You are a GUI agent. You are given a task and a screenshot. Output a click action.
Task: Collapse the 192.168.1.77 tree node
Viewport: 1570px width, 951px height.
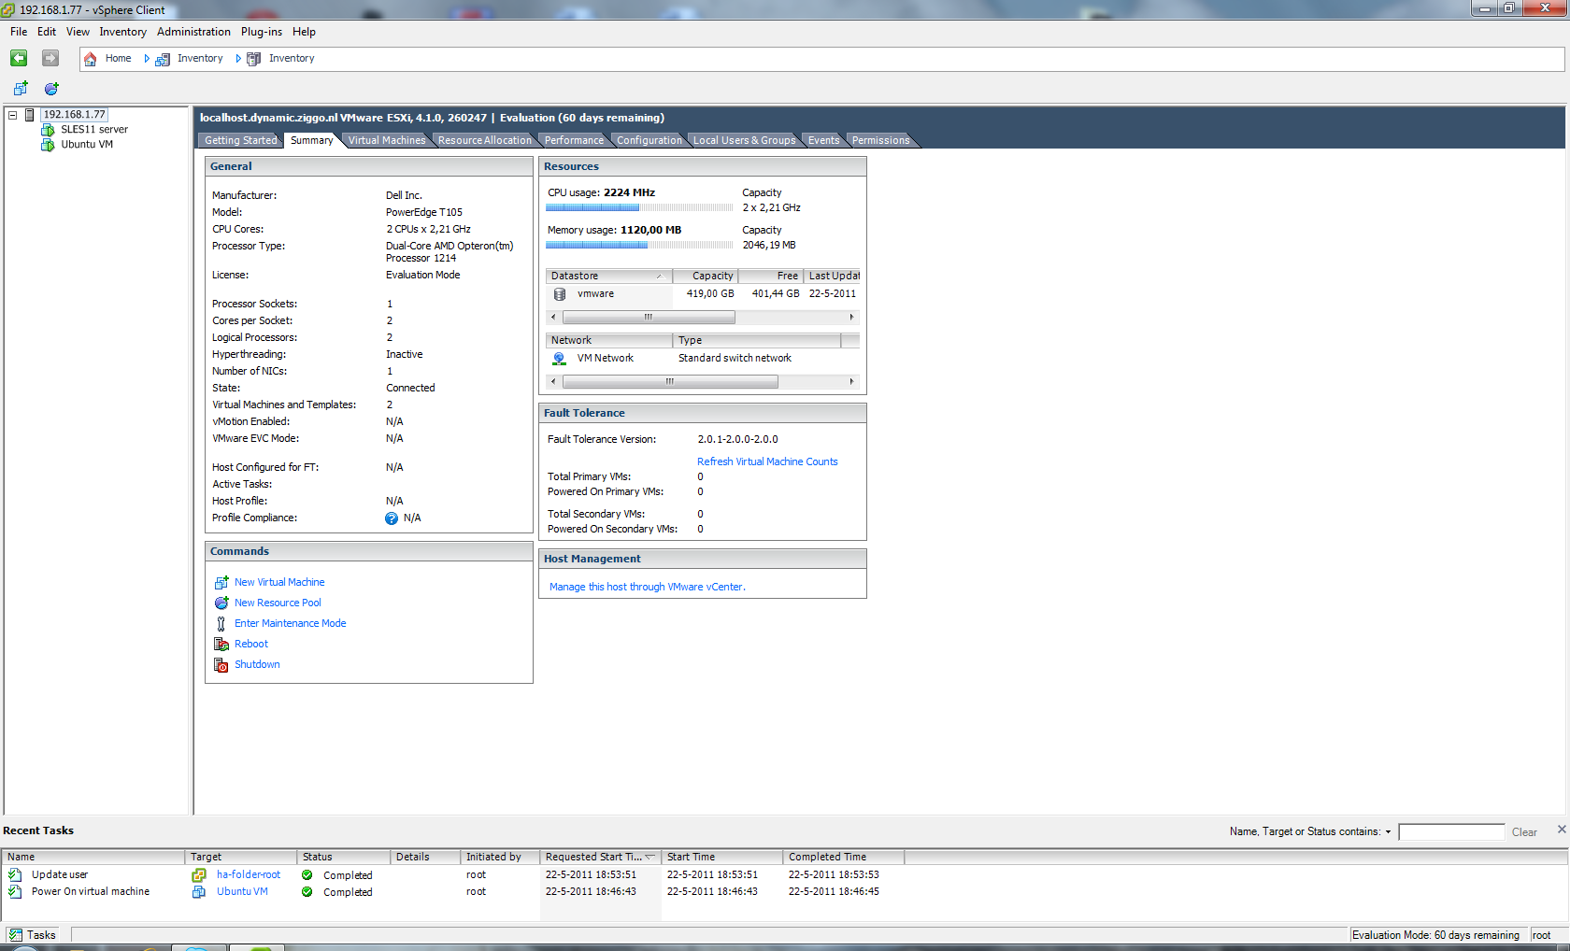(12, 115)
